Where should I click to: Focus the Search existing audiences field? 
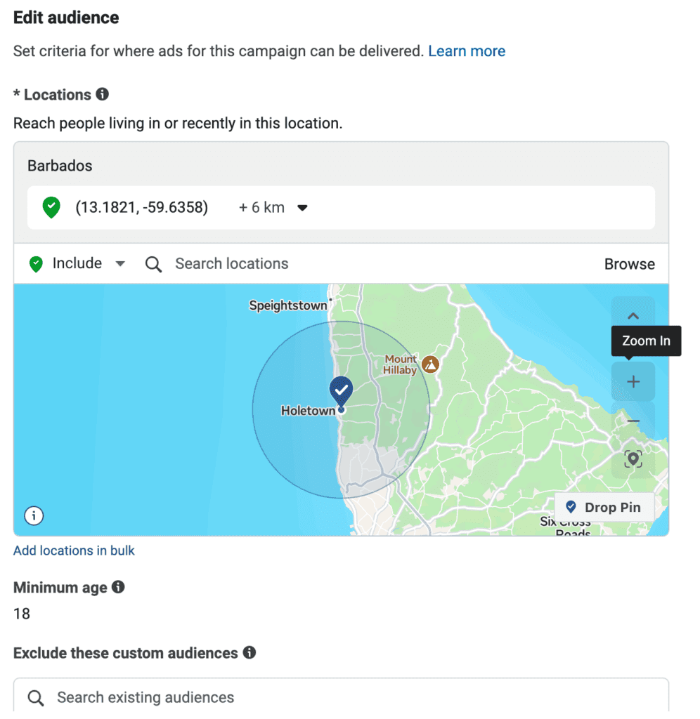[x=341, y=697]
